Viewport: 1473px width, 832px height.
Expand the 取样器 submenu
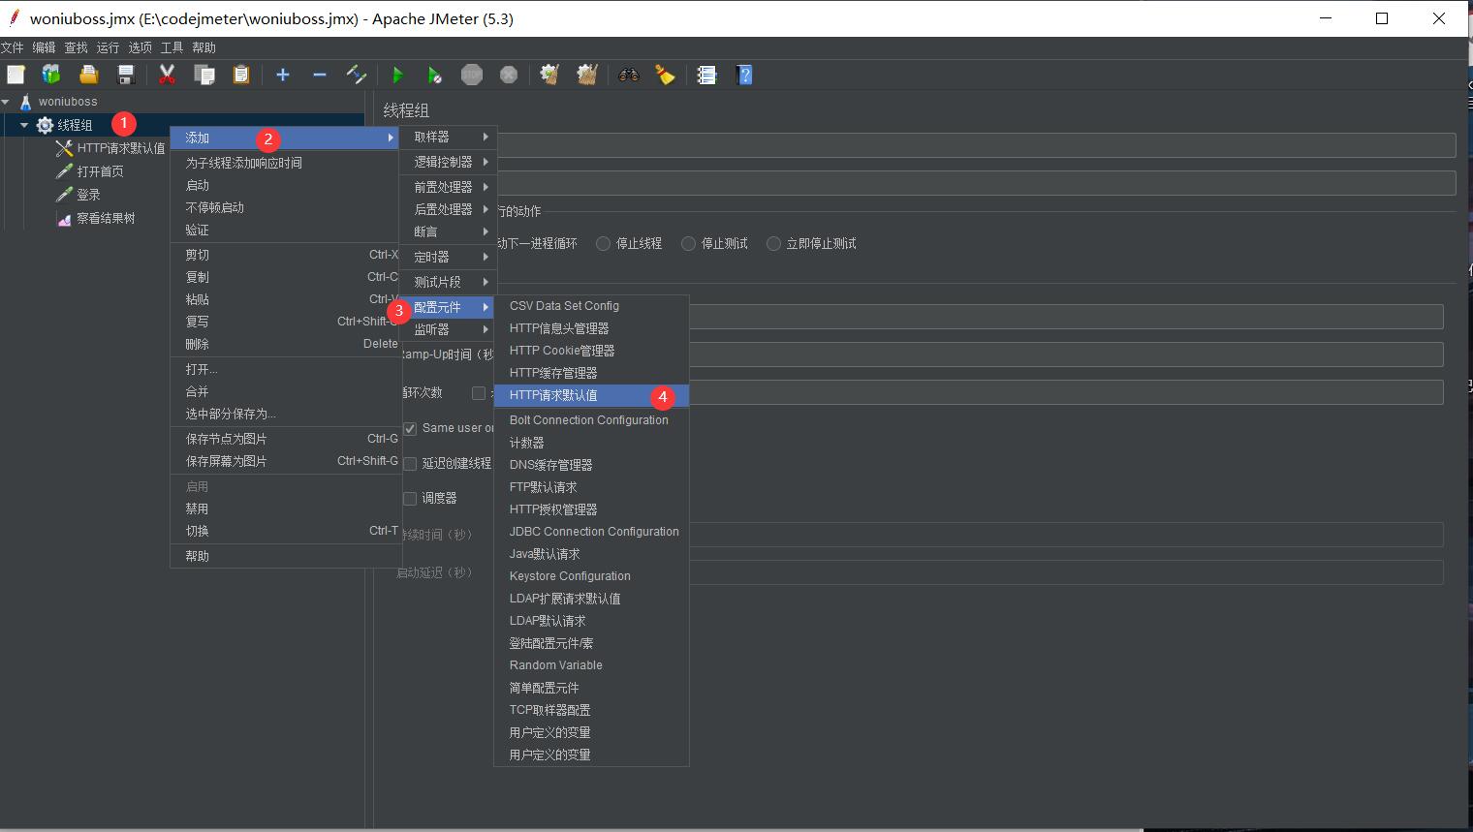(x=448, y=137)
